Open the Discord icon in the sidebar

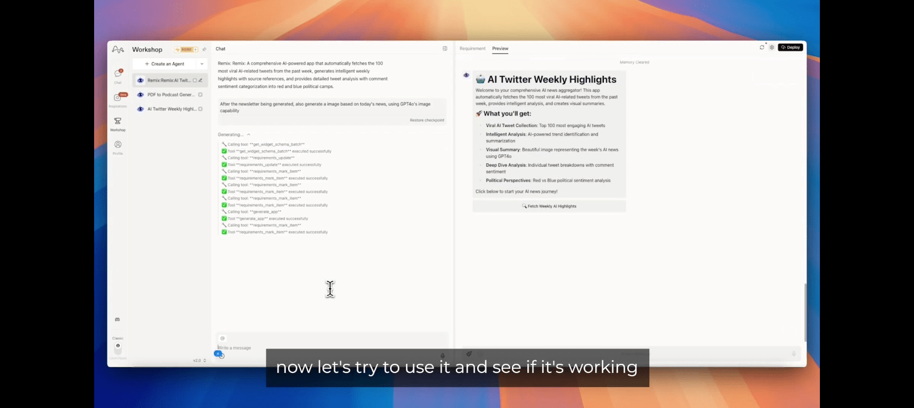(x=117, y=320)
